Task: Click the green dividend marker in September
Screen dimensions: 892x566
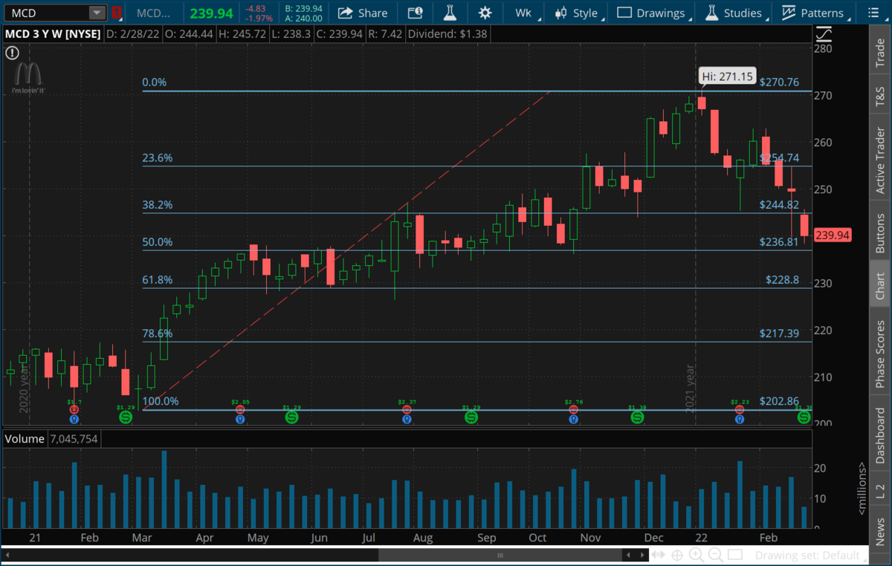Action: coord(471,417)
